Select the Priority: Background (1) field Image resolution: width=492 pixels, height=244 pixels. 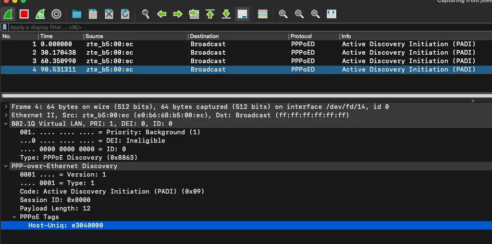point(110,132)
